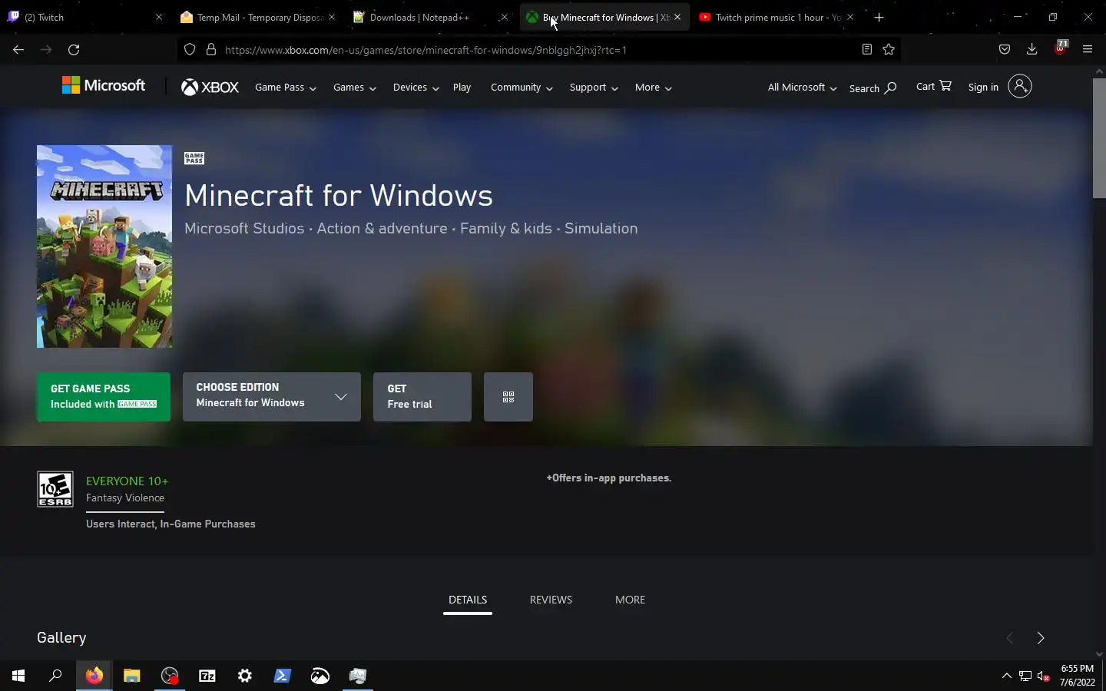Click the ESRB Everyone 10+ rating badge
Screen dimensions: 1106x691
click(55, 489)
